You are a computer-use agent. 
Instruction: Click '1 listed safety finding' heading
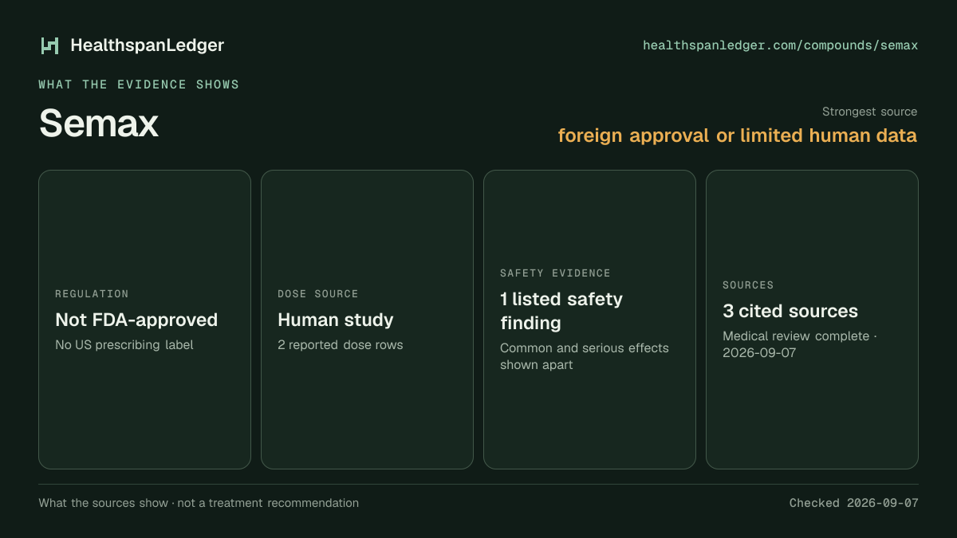pos(561,311)
